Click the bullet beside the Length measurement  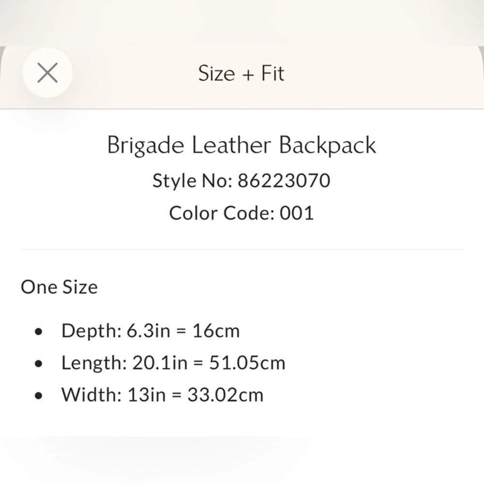click(x=39, y=363)
